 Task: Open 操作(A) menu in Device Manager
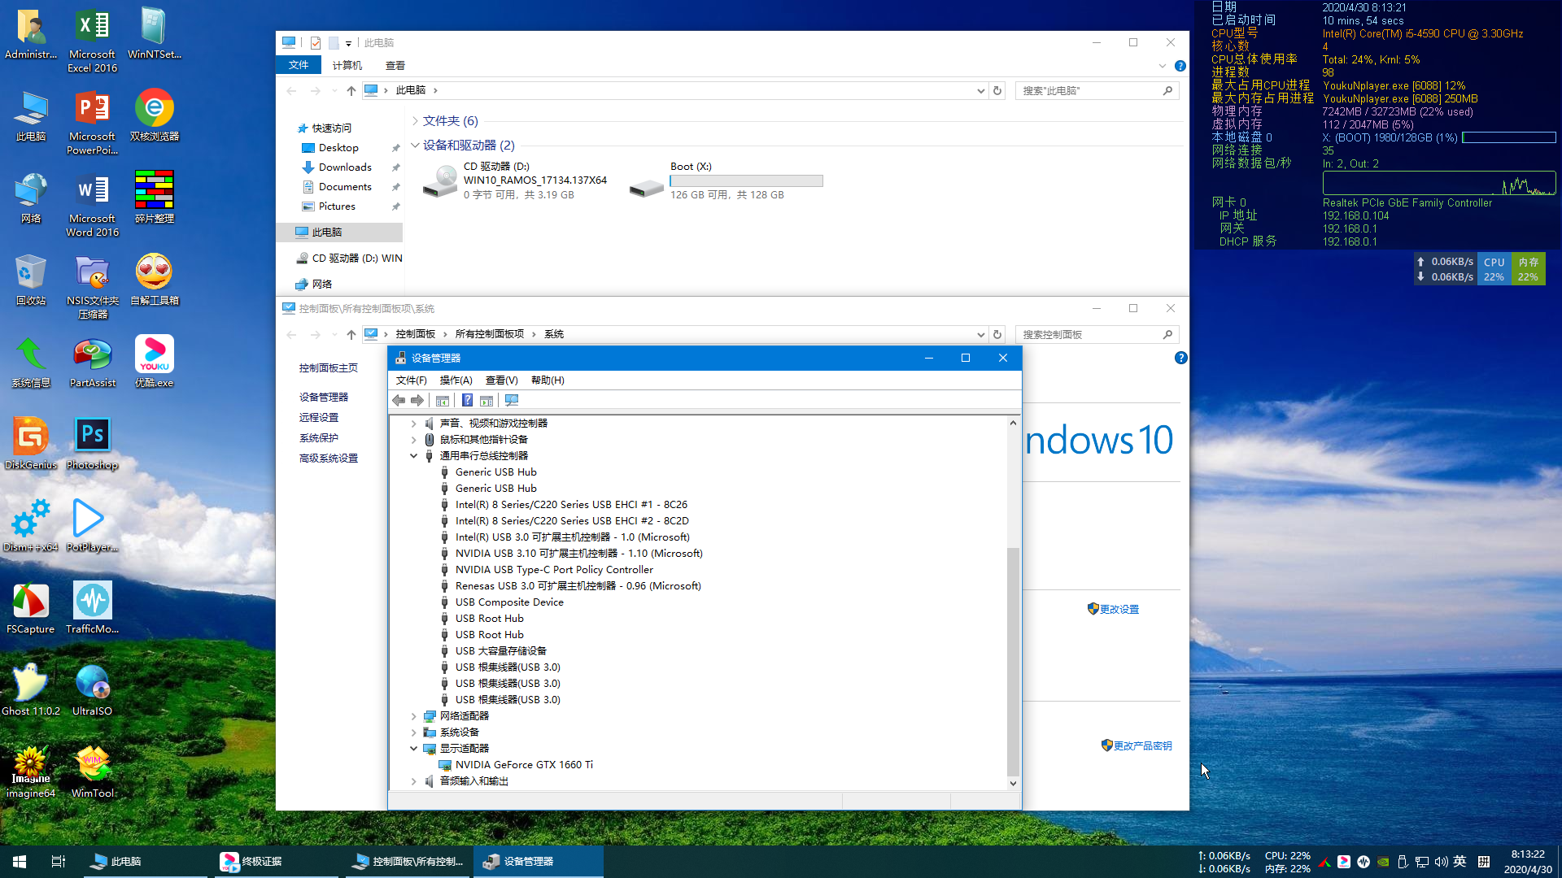click(456, 380)
